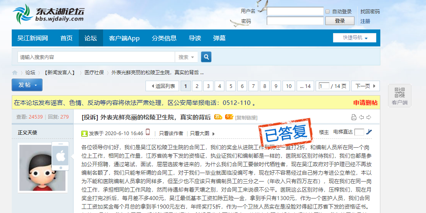The width and height of the screenshot is (426, 213).
Task: Click the home icon in breadcrumb
Action: [x=15, y=73]
